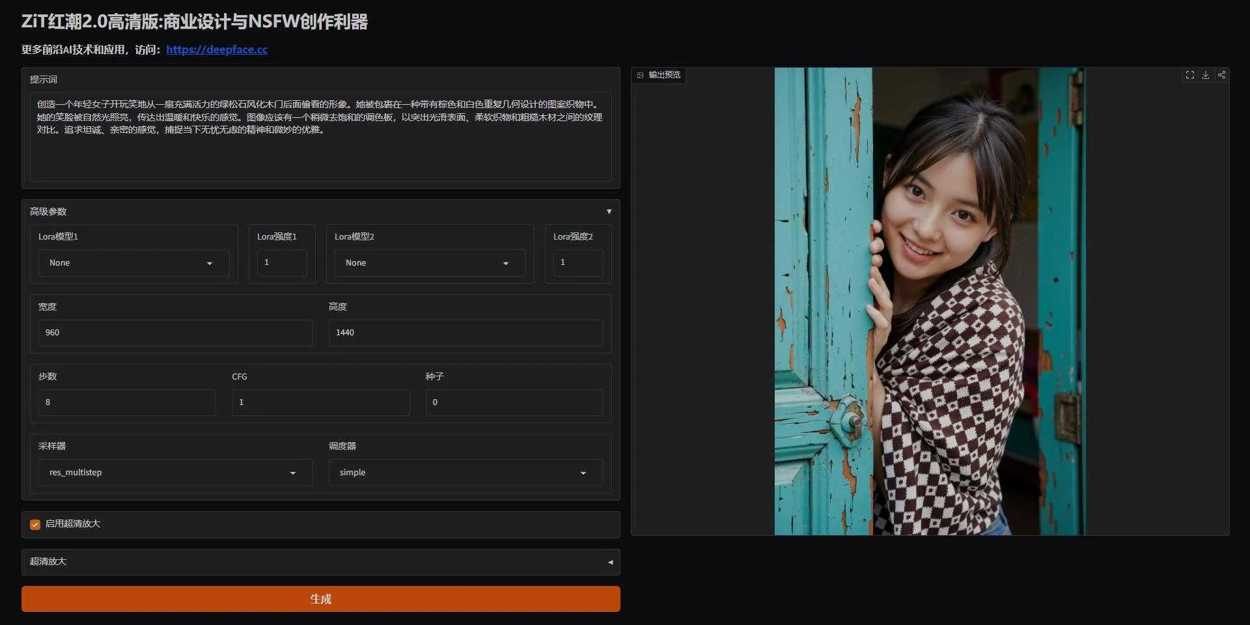
Task: Open fullscreen view of output image
Action: click(1189, 75)
